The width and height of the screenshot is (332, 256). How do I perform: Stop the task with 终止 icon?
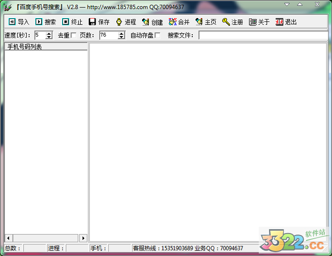65,21
